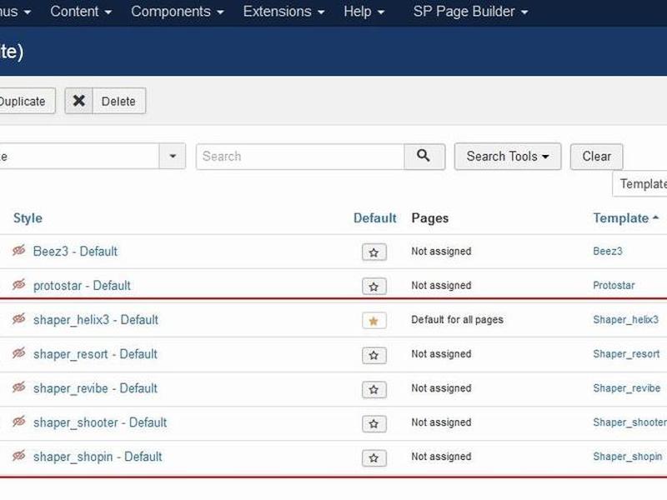This screenshot has width=667, height=500.
Task: Open preview icon for Beez3 - Default
Action: (18, 251)
